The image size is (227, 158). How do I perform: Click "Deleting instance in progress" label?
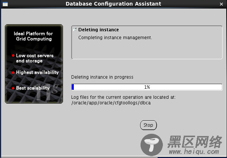point(102,77)
